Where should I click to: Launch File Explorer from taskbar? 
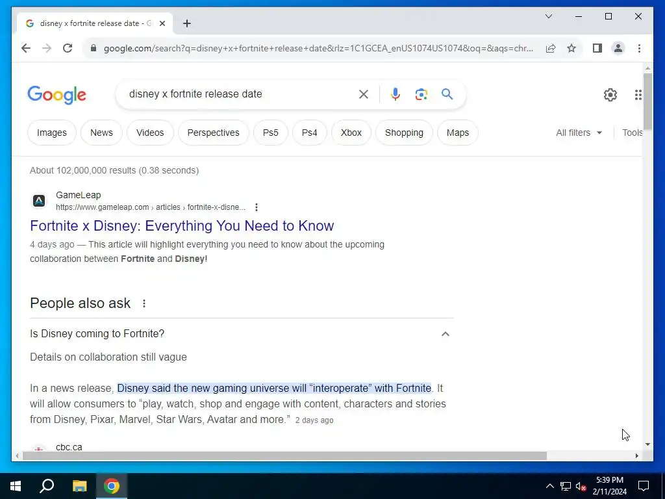79,486
